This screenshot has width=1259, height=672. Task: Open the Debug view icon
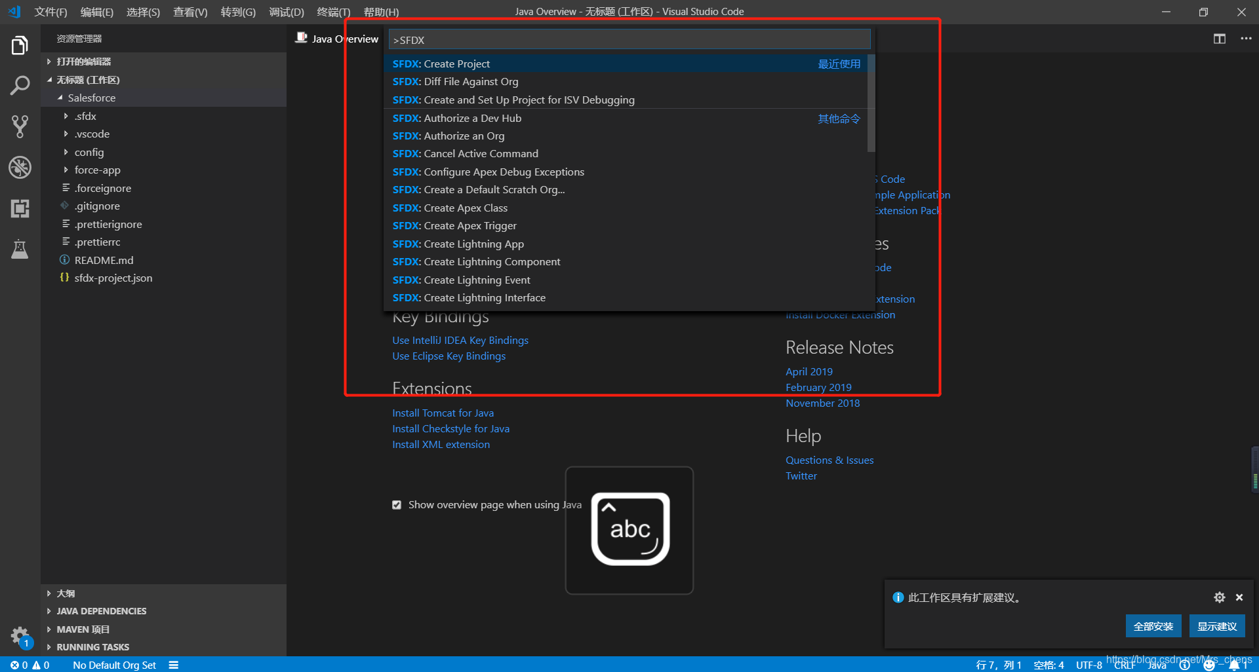(x=20, y=168)
